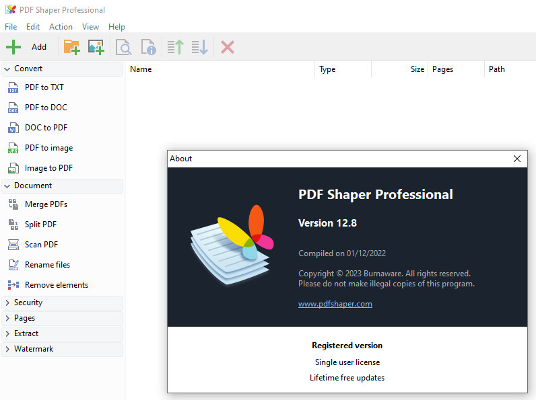Select the DOC to PDF option label
The image size is (536, 400).
46,128
